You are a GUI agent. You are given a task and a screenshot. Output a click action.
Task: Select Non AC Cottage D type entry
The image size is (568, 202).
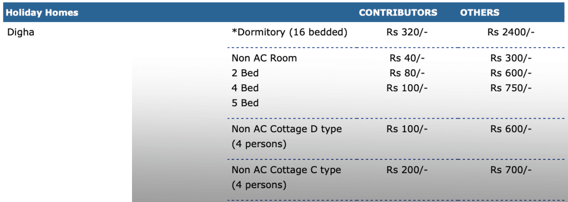click(x=287, y=136)
